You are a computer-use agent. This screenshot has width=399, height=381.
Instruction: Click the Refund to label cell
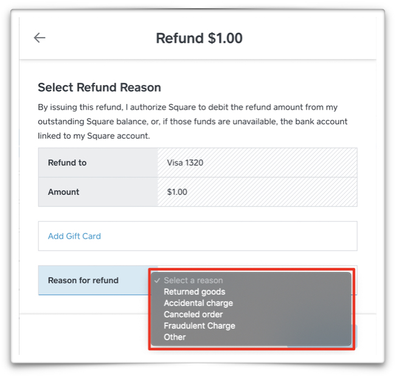click(x=98, y=163)
